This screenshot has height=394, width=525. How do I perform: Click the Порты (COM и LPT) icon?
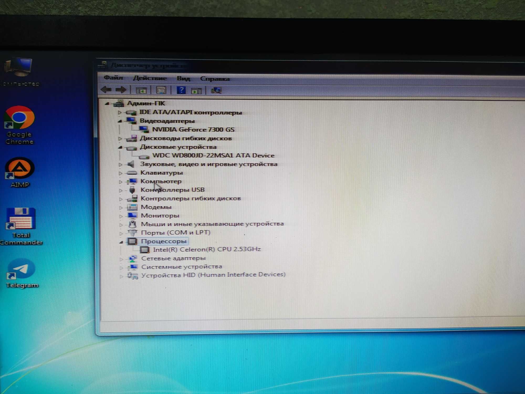pyautogui.click(x=133, y=233)
